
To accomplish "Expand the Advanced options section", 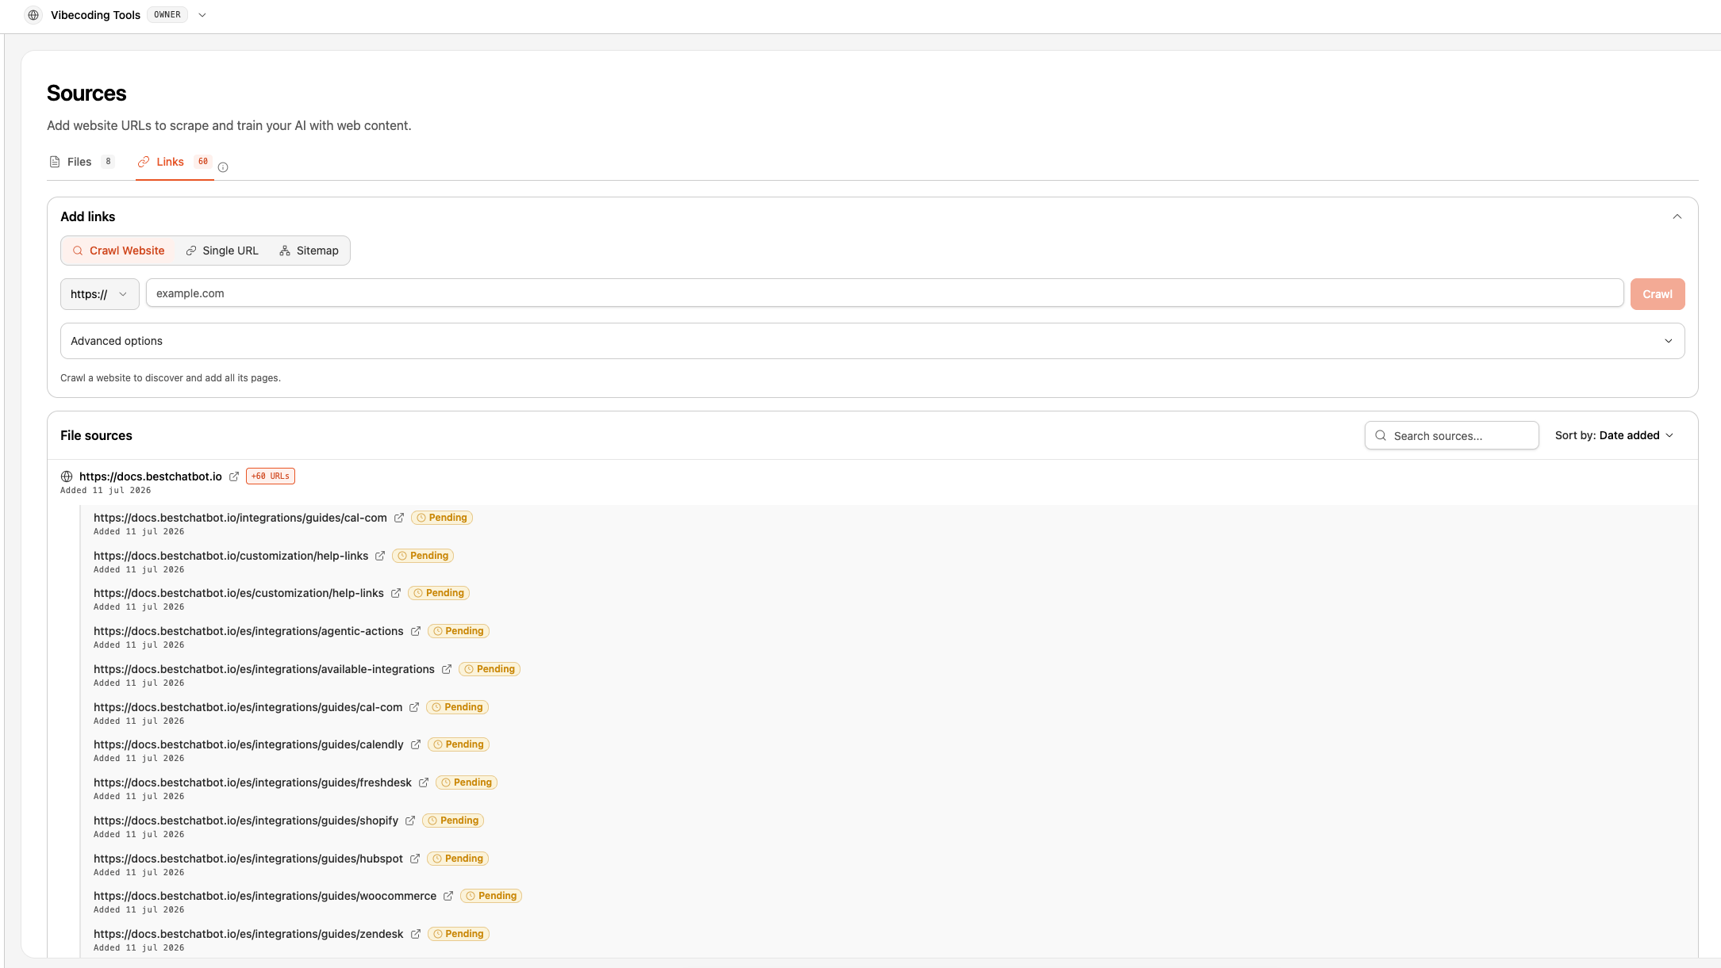I will point(873,341).
